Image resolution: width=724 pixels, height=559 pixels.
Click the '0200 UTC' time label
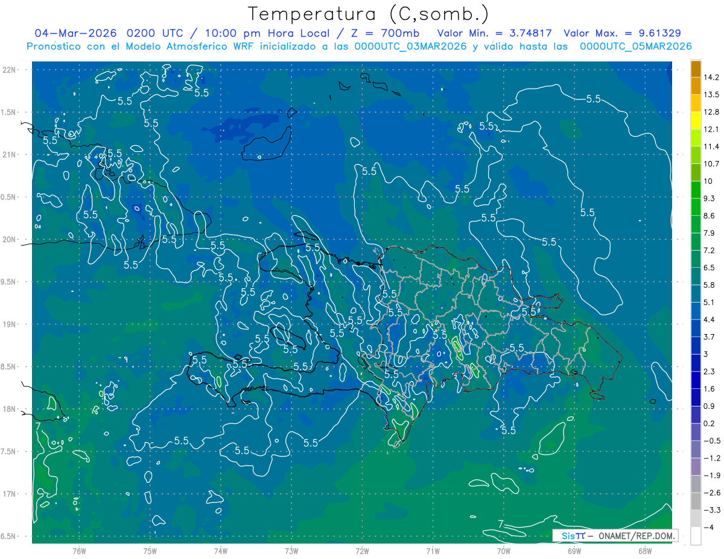(x=156, y=33)
